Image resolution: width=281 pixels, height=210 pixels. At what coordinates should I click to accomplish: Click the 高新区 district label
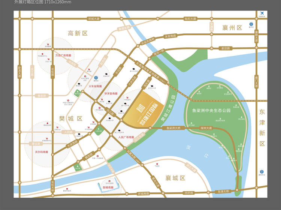coord(78,33)
